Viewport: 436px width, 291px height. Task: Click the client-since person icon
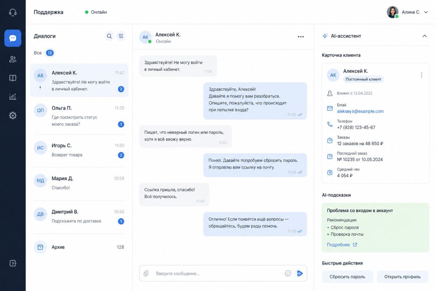pos(330,93)
